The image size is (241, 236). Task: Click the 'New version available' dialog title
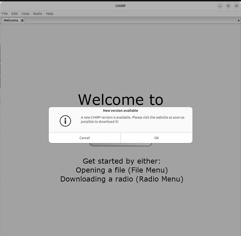(120, 111)
